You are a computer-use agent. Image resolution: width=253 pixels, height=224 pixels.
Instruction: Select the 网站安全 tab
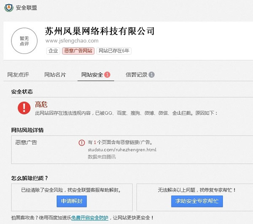(x=92, y=75)
